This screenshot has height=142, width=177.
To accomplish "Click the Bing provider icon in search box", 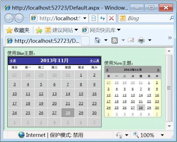I will click(x=123, y=18).
